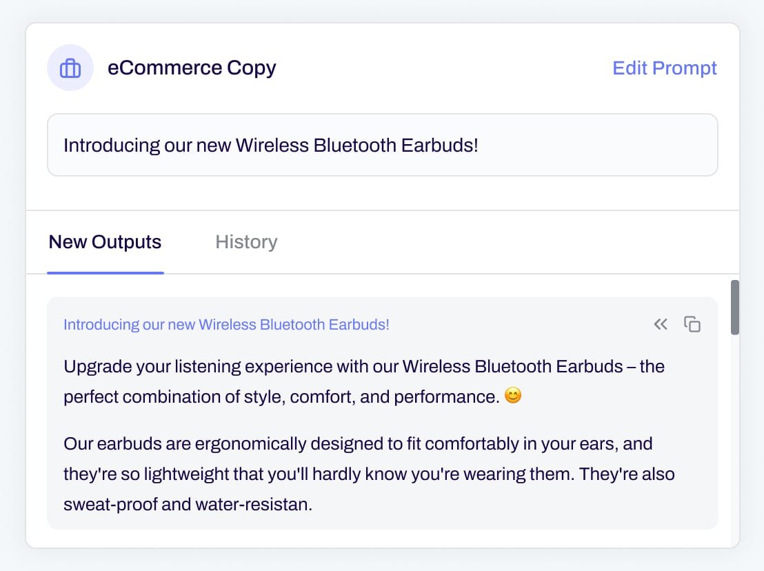Click the briefcase icon beside eCommerce Copy
Viewport: 764px width, 571px height.
(70, 68)
